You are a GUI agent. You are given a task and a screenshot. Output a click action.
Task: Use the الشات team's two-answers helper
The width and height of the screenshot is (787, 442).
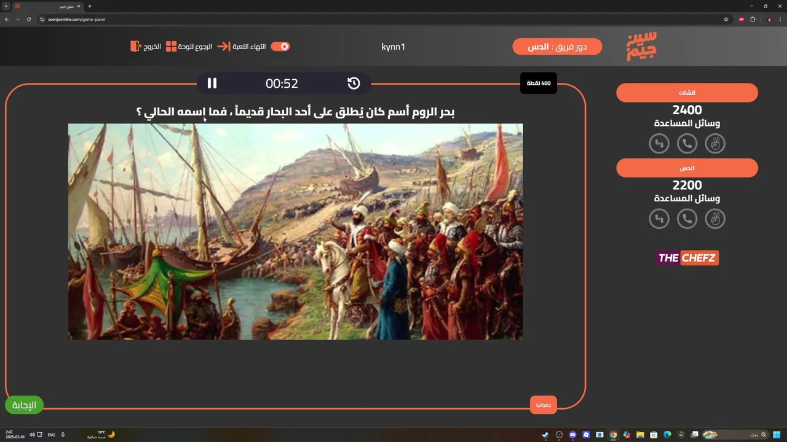pos(715,144)
